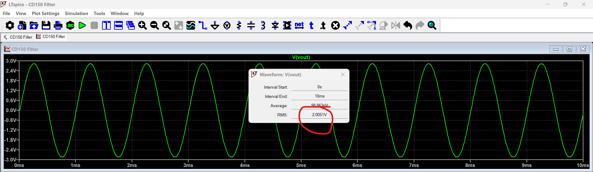Save the file with floppy icon
593x172 pixels.
(46, 25)
